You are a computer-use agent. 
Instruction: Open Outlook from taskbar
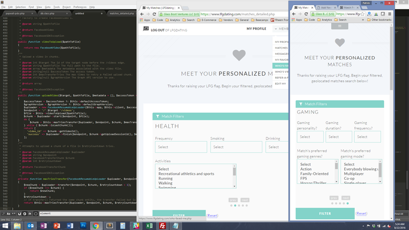click(31, 225)
